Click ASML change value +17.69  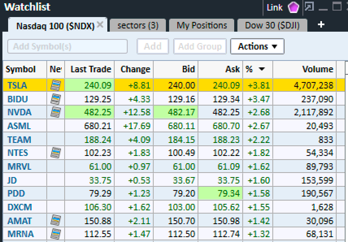[137, 126]
